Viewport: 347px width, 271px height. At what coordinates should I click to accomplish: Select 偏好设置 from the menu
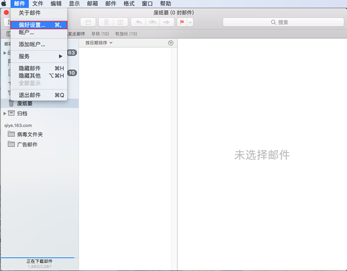[39, 25]
